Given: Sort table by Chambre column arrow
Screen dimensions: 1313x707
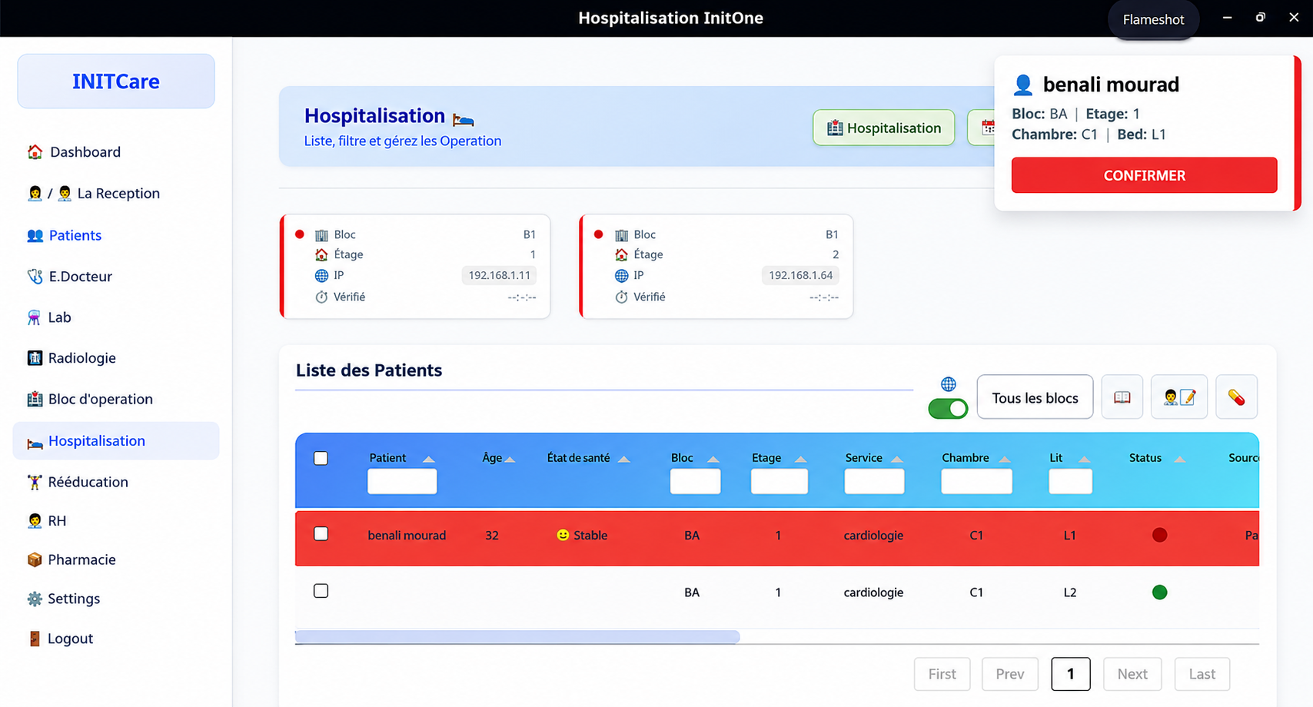Looking at the screenshot, I should (1005, 459).
